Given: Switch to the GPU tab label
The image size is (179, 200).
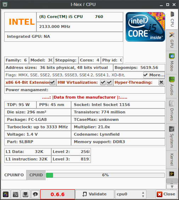Looking at the screenshot, I should [172, 44].
